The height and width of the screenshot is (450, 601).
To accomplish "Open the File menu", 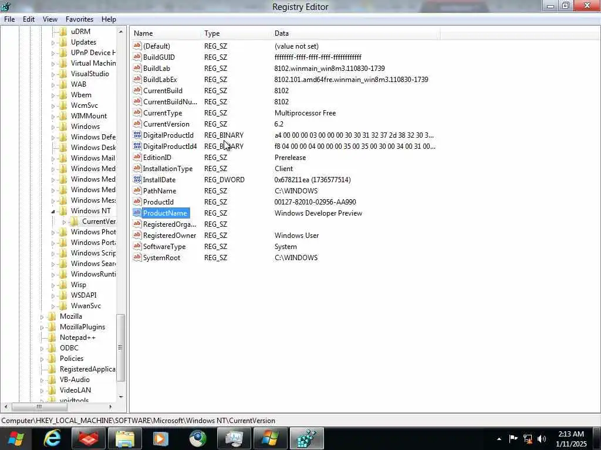I will 9,19.
